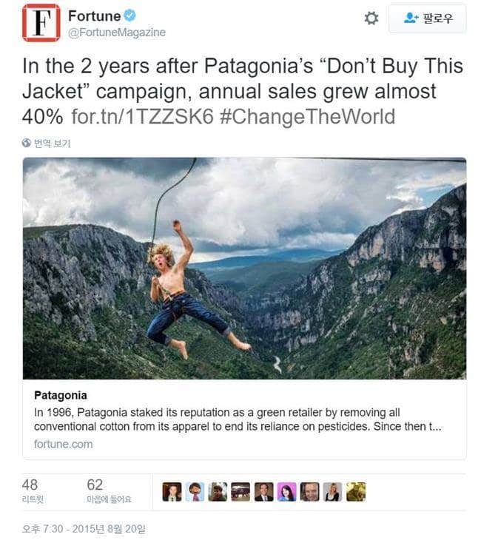This screenshot has width=481, height=540.
Task: Click the 팔로우 follow button
Action: (x=427, y=18)
